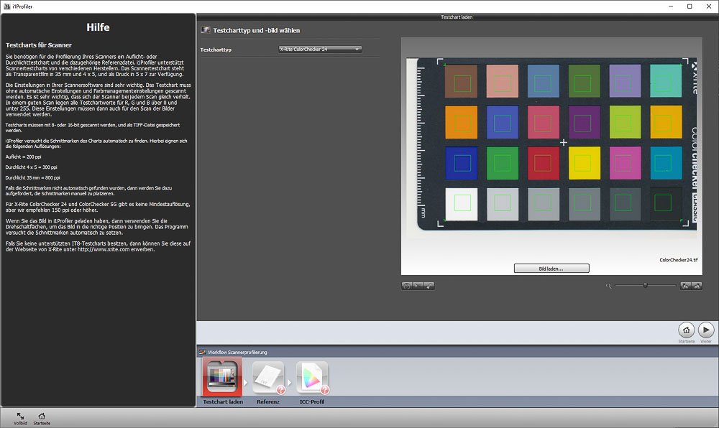Viewport: 719px width, 428px height.
Task: Click the Testcharts für Scanner help heading
Action: (x=39, y=45)
